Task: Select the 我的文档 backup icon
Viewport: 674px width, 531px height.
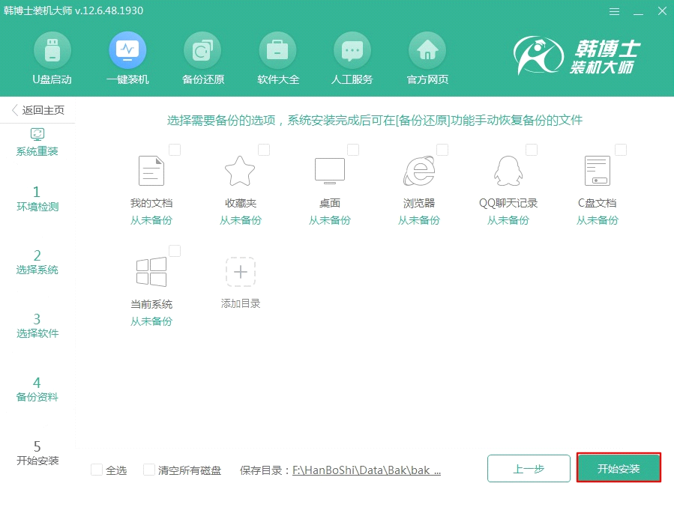Action: (151, 170)
